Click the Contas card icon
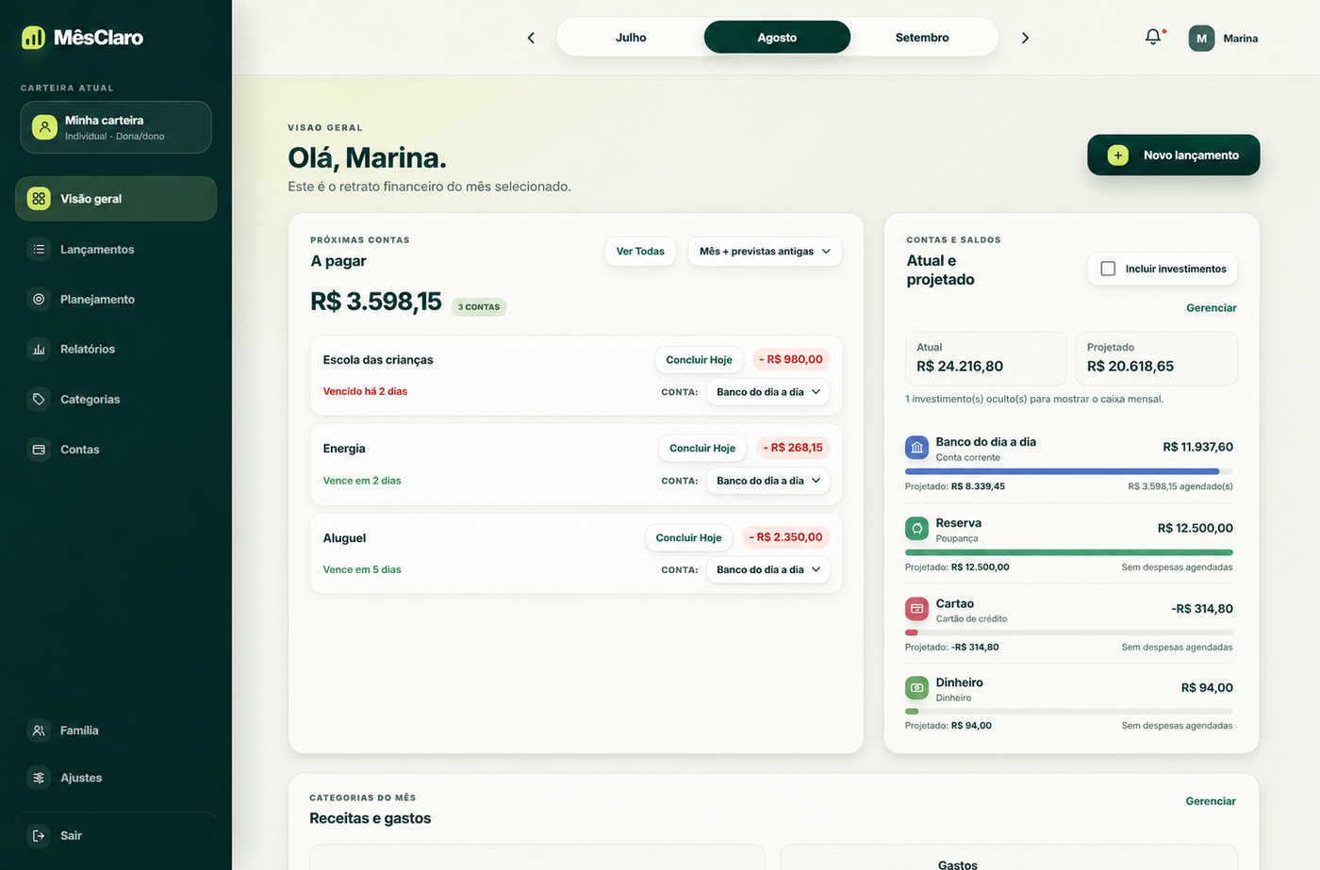Screen dimensions: 1320x870 (39, 450)
